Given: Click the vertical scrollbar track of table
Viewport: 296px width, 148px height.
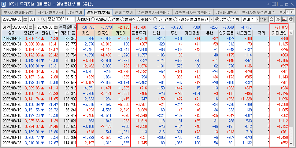Looking at the screenshot, I should coord(291,88).
